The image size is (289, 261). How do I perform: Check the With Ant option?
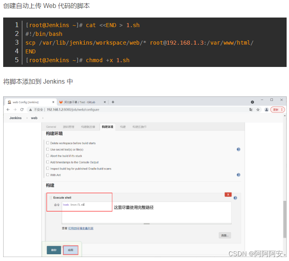[47, 175]
